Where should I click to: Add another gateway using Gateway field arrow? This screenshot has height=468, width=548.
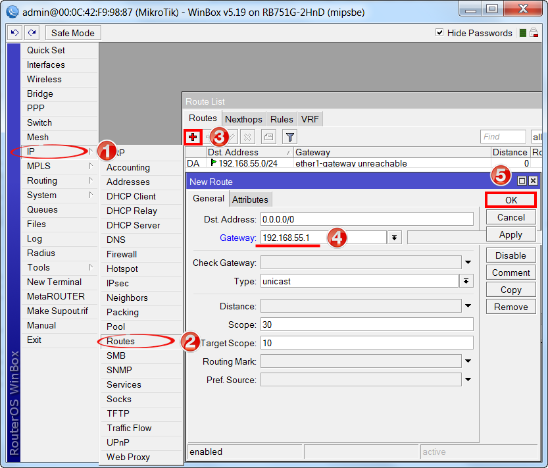(394, 238)
